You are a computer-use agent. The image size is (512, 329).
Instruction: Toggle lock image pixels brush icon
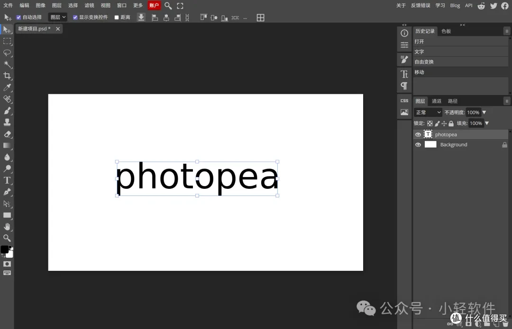coord(437,124)
